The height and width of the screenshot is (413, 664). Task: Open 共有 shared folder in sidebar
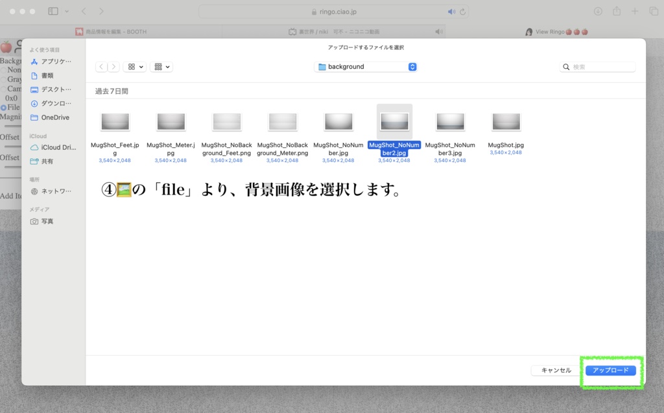42,161
